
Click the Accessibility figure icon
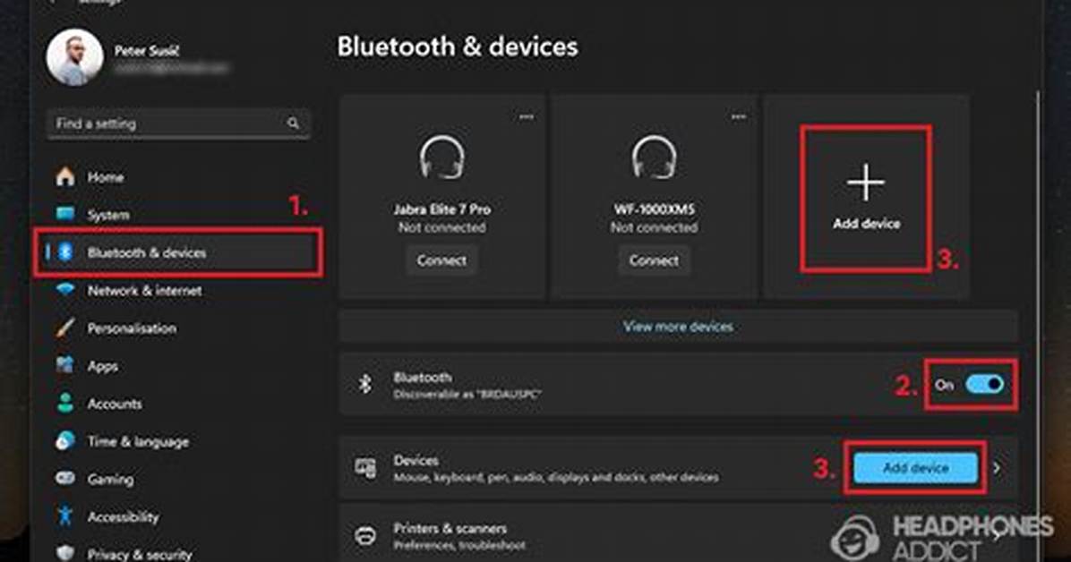click(x=65, y=516)
